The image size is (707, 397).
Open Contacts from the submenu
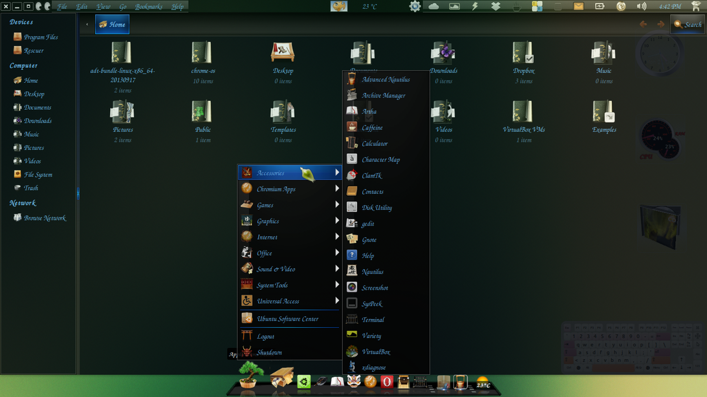tap(386, 191)
